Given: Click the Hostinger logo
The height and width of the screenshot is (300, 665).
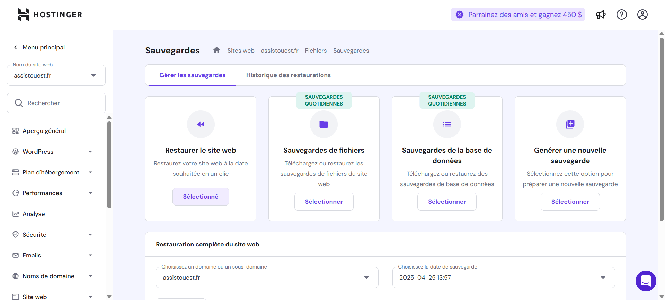Looking at the screenshot, I should [x=50, y=15].
